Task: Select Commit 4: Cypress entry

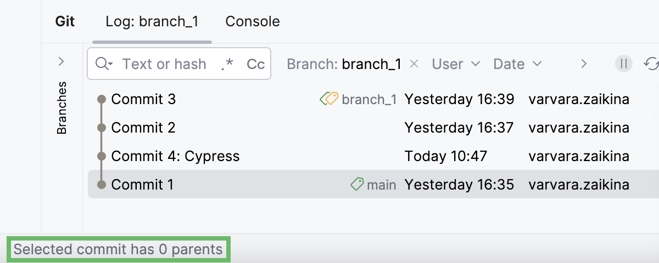Action: click(175, 156)
